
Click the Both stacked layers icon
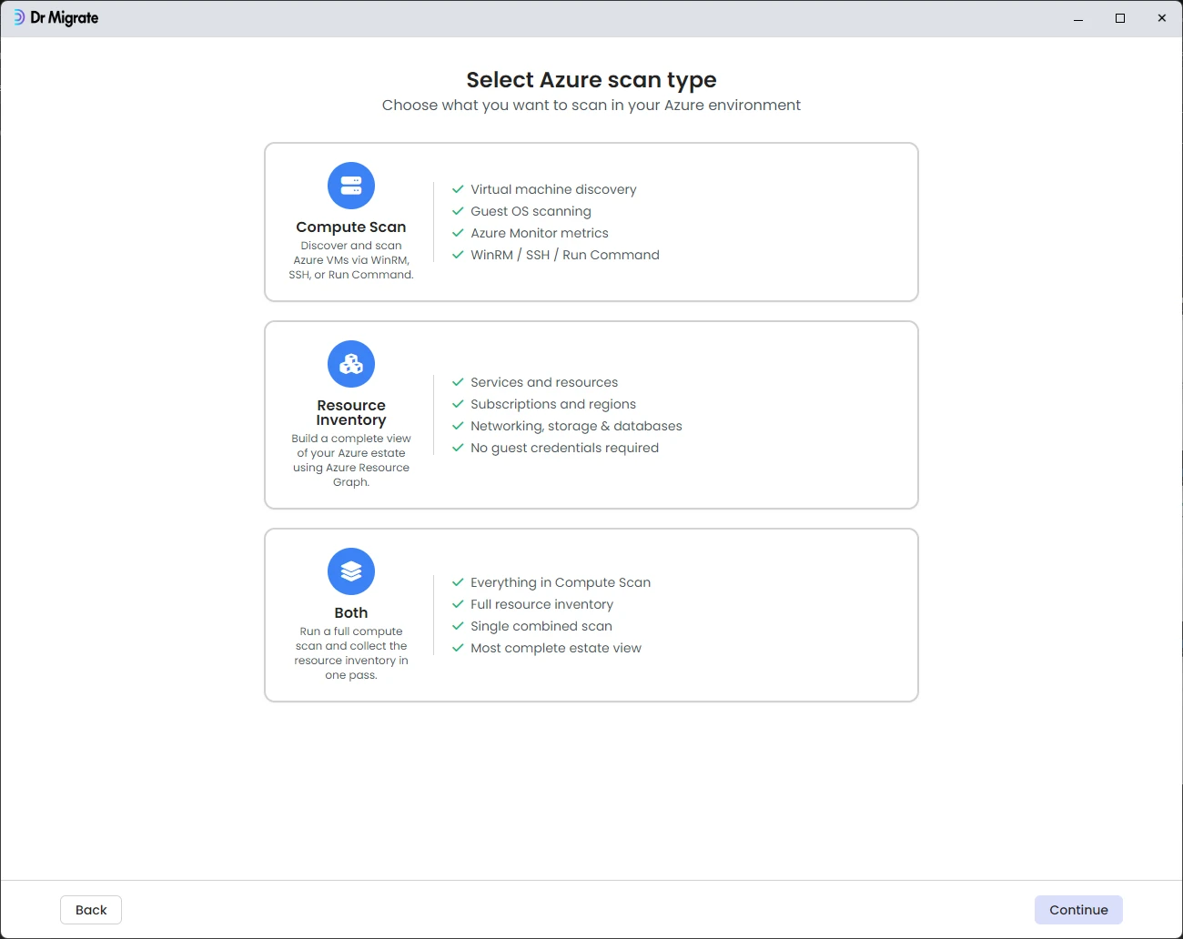pyautogui.click(x=351, y=571)
